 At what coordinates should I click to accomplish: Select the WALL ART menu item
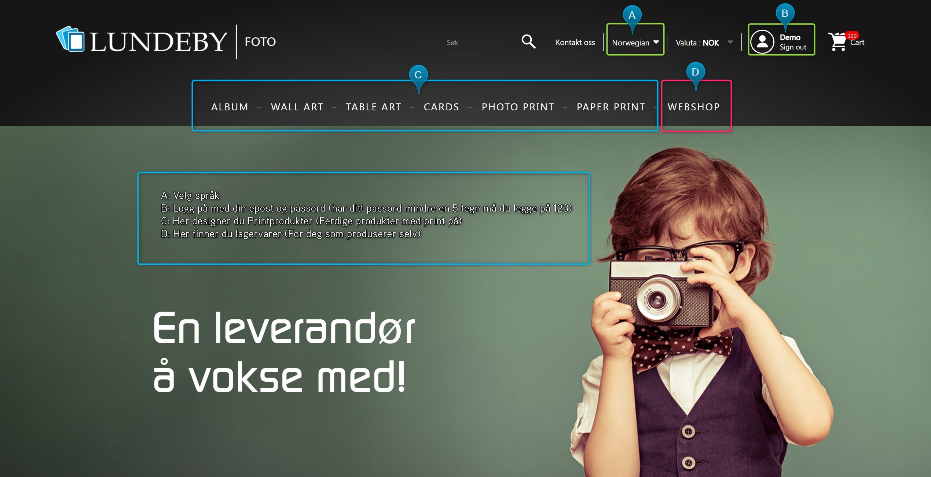tap(297, 107)
